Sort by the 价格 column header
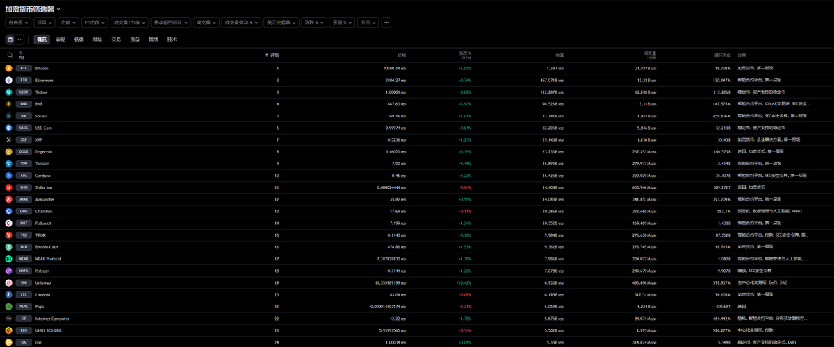The image size is (834, 347). (402, 55)
